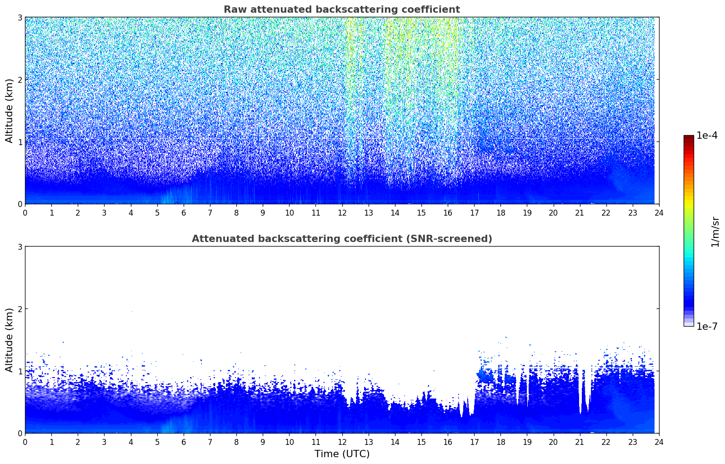Click the bottom plot's x-axis tick '12'
The width and height of the screenshot is (725, 464).
point(342,442)
